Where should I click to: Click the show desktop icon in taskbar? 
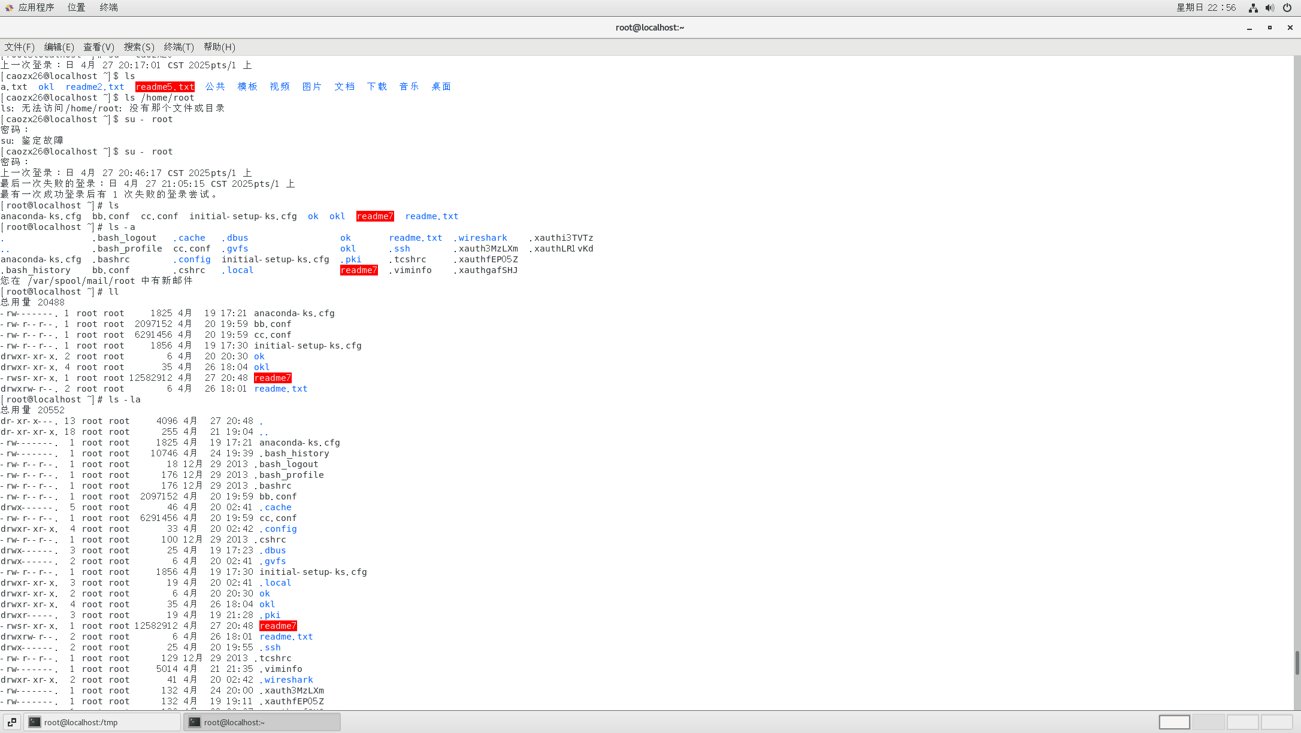click(x=11, y=722)
